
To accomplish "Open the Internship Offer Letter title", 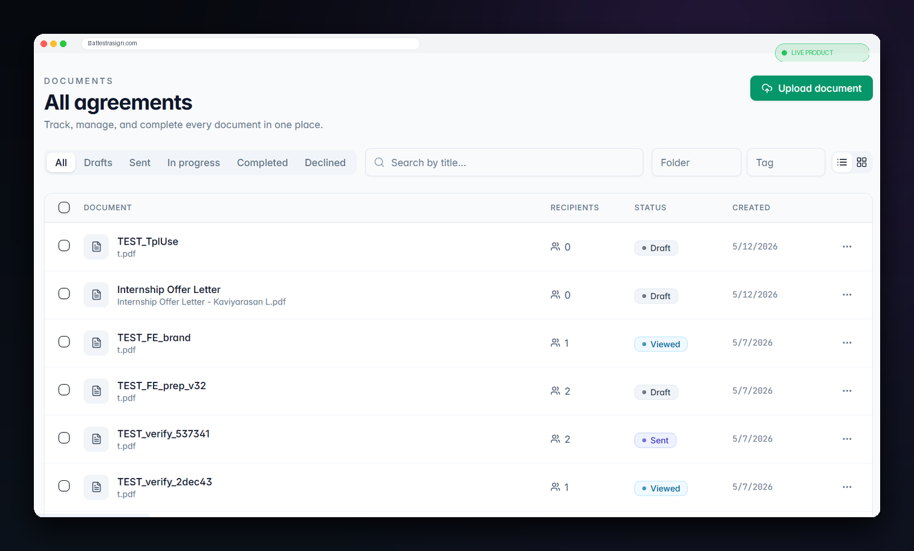I will tap(169, 289).
